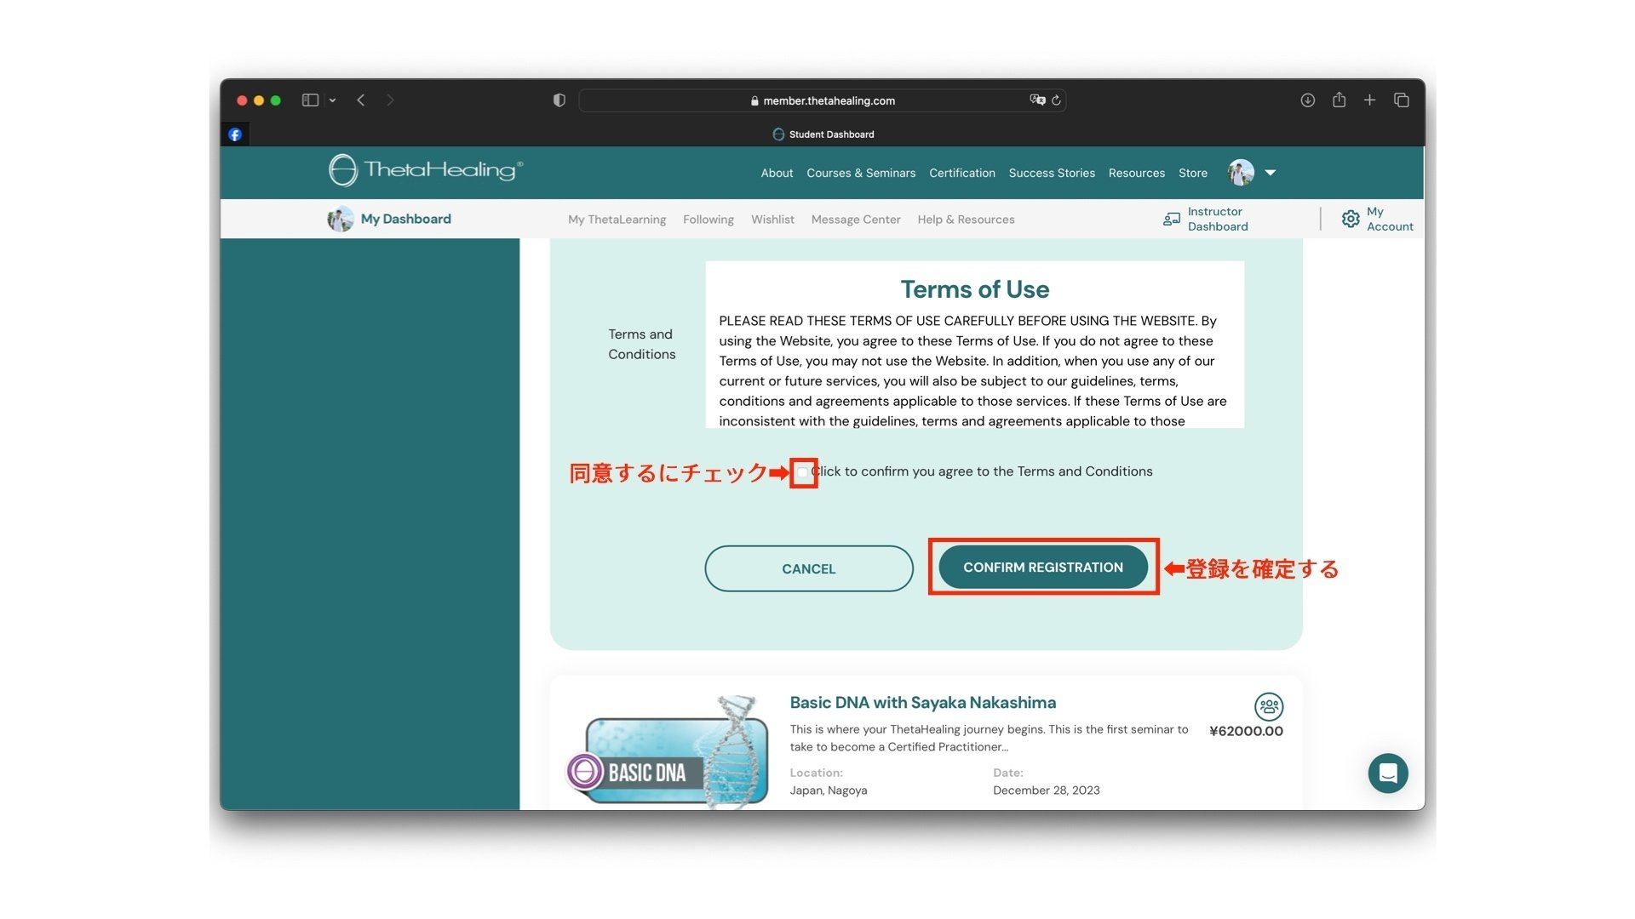Viewport: 1635px width, 919px height.
Task: Click the CANCEL button
Action: (809, 568)
